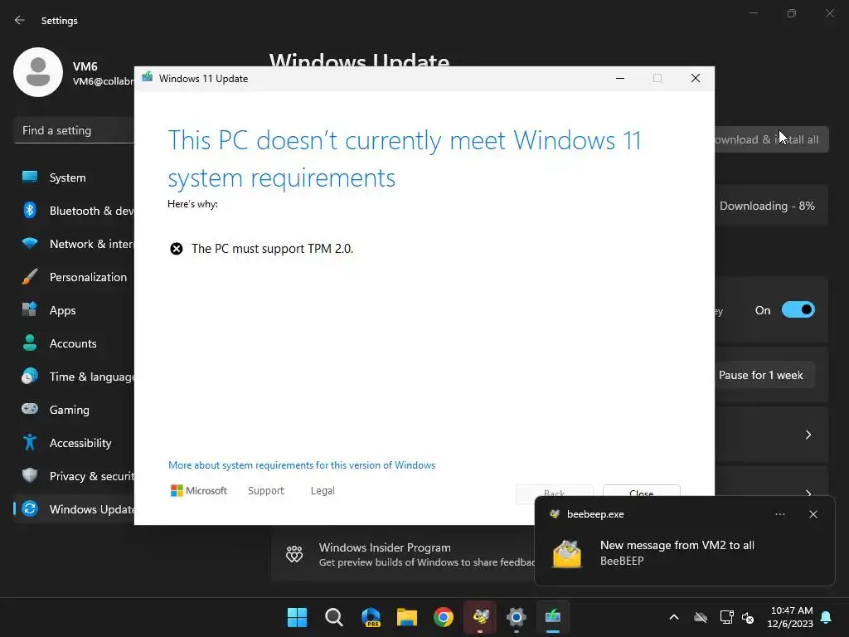Open the Apps settings category
The image size is (849, 637).
pyautogui.click(x=74, y=310)
